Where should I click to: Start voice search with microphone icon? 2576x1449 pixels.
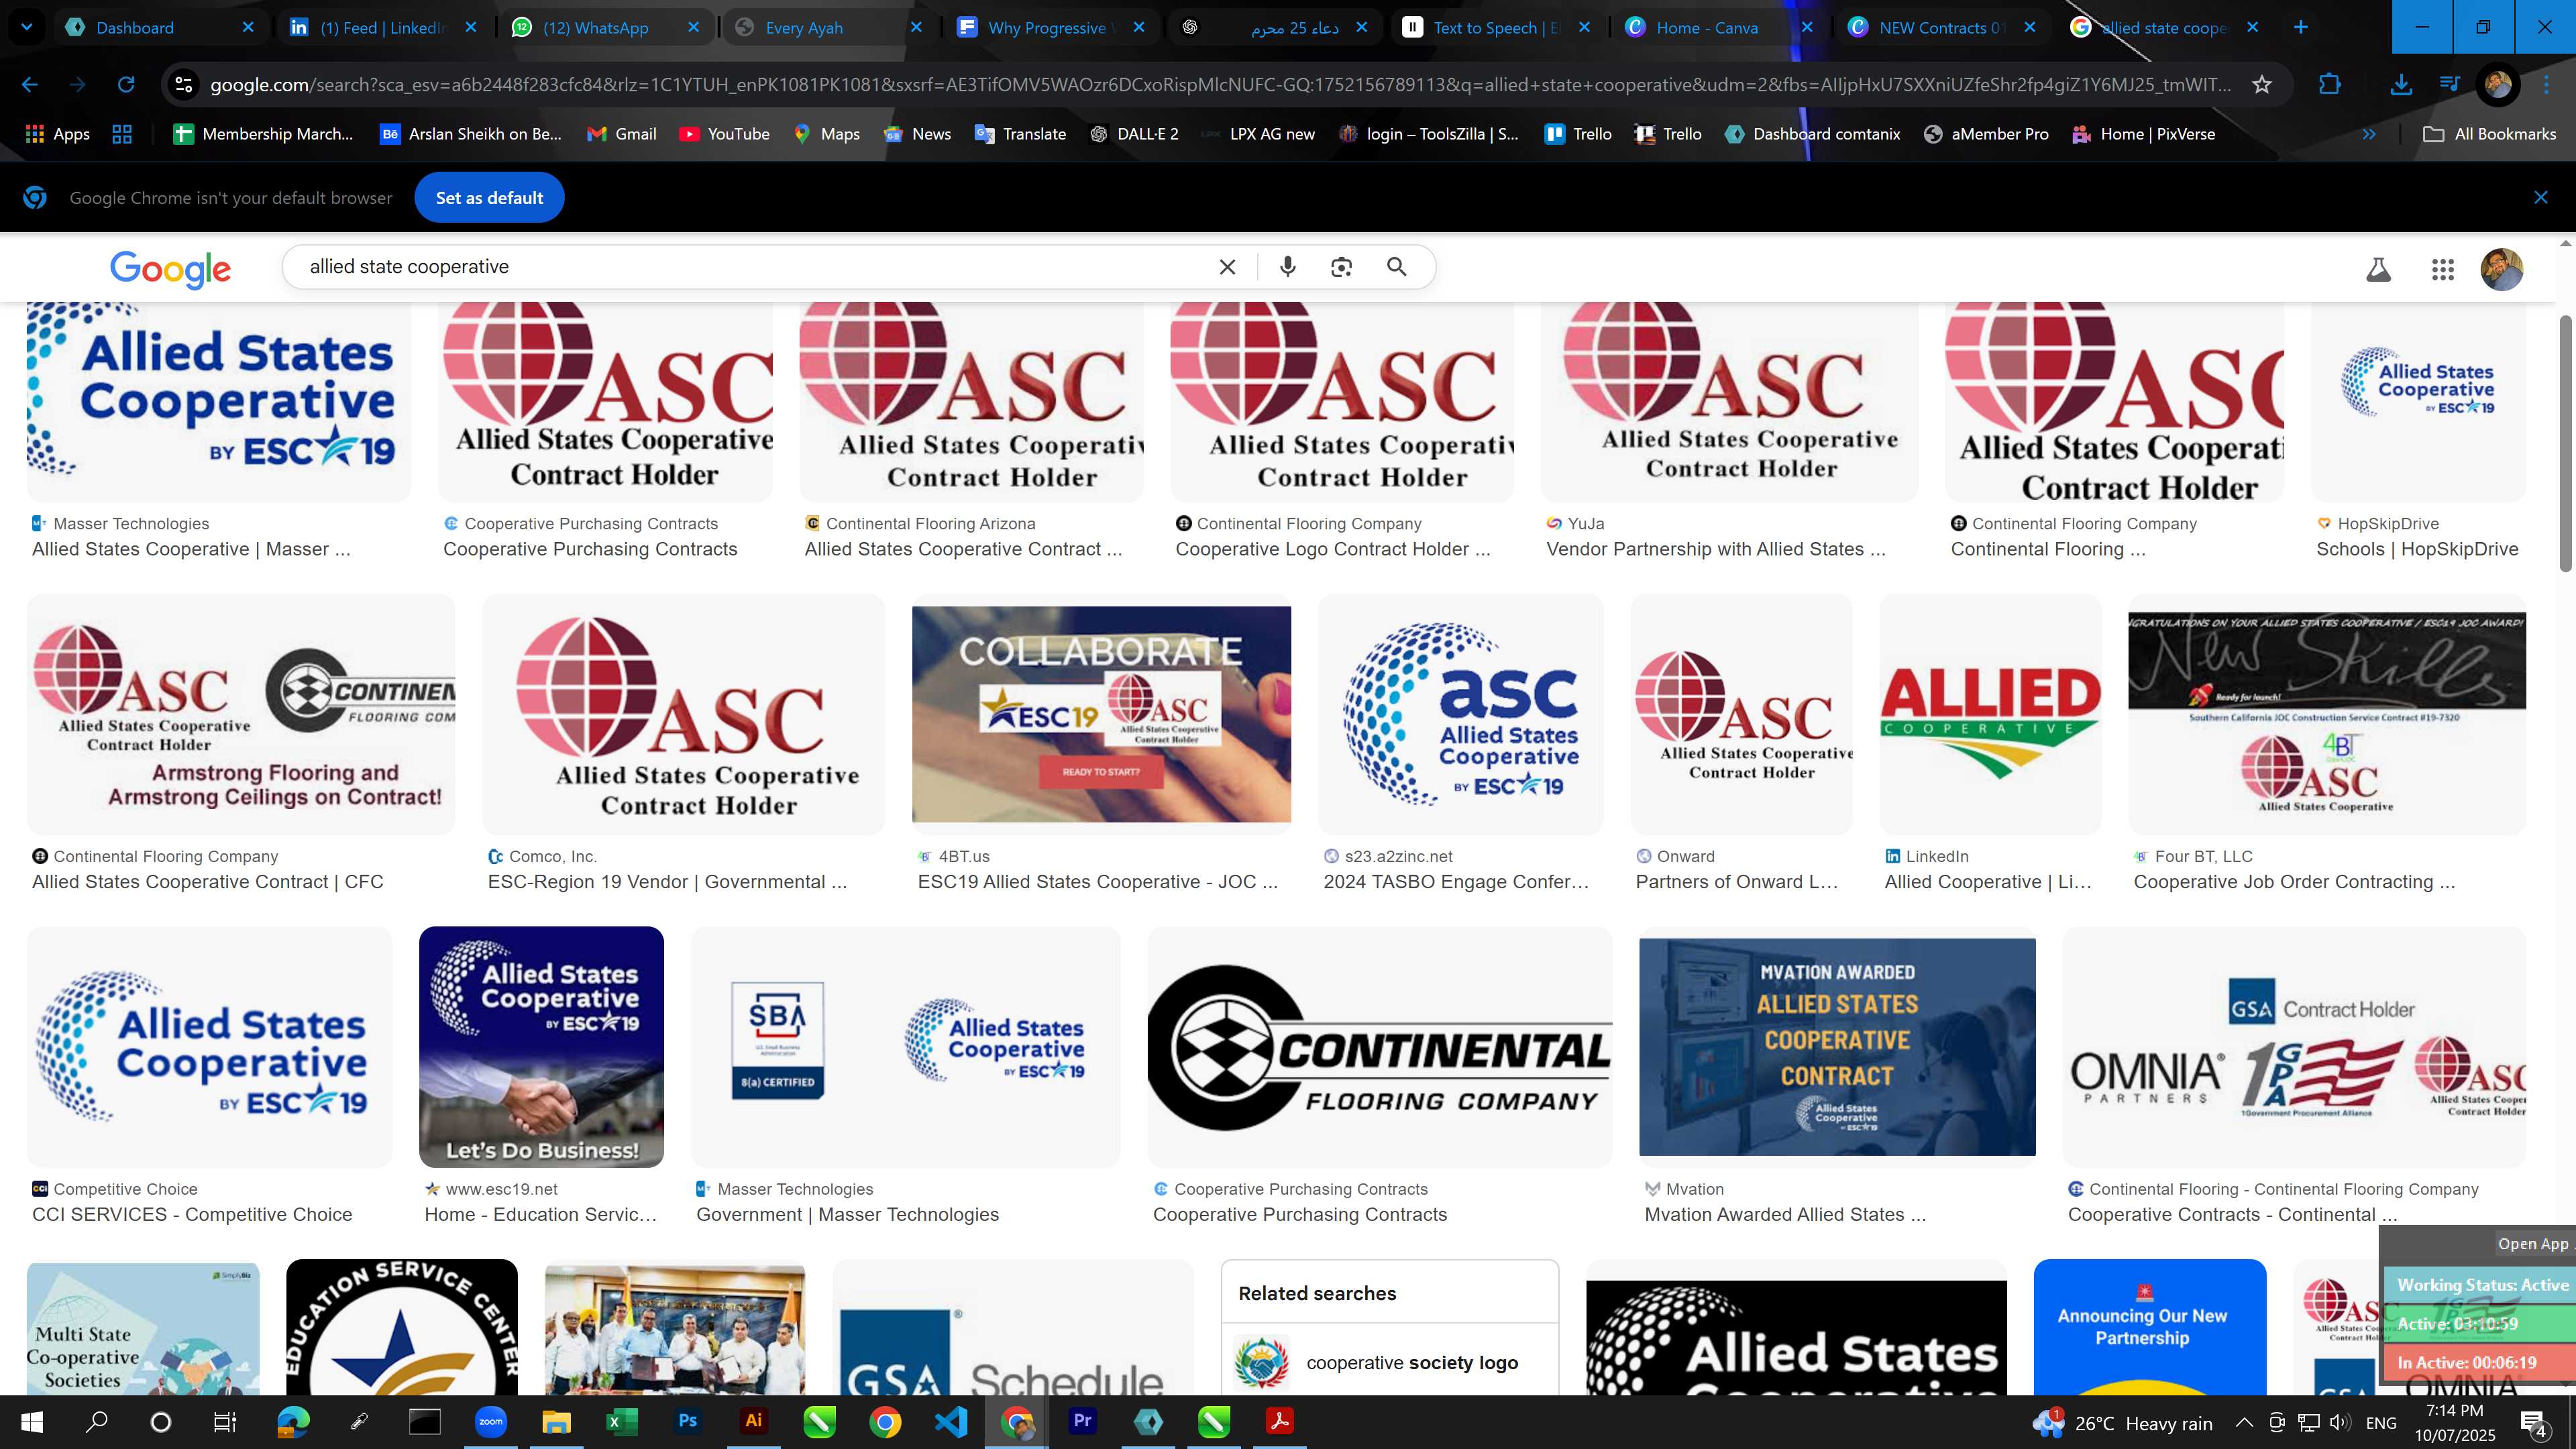tap(1288, 267)
